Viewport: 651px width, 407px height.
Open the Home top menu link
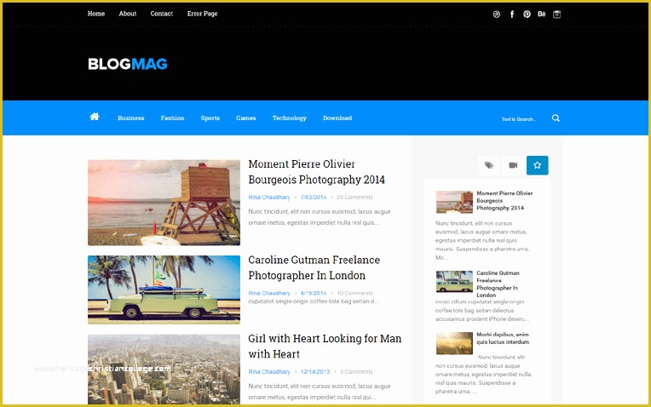click(x=96, y=14)
